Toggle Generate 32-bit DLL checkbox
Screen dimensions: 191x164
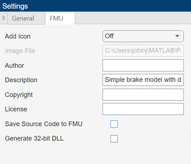click(x=114, y=139)
